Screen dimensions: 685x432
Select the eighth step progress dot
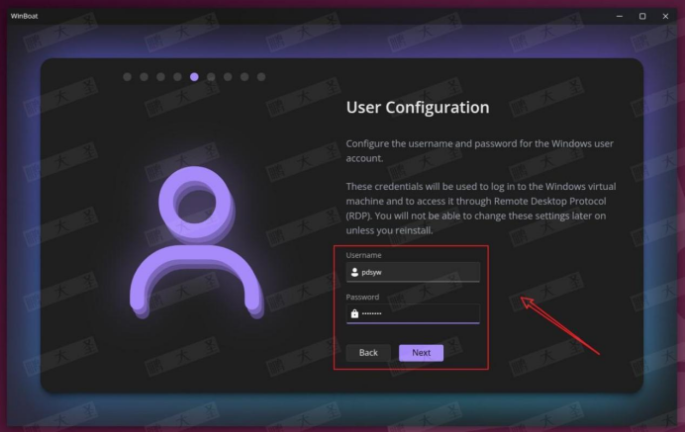245,77
